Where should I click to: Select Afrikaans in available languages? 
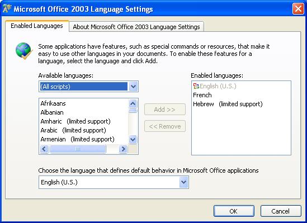click(84, 103)
